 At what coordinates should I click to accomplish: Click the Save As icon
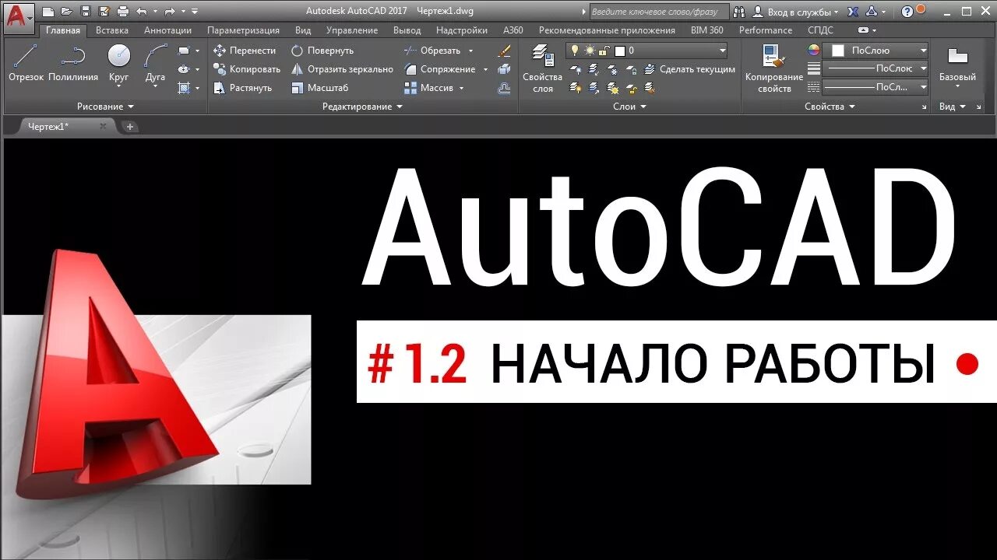tap(104, 12)
